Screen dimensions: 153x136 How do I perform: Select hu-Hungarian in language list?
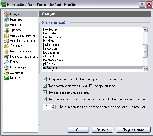pyautogui.click(x=93, y=37)
